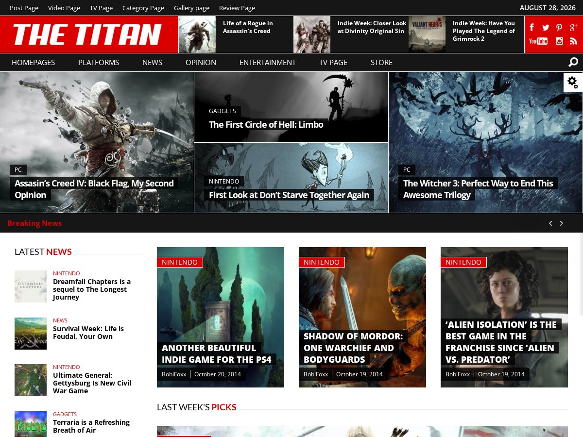The image size is (583, 437).
Task: Open TV Page in top bar
Action: point(101,8)
